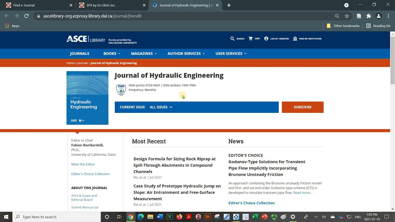Click the Home breadcrumb link

pos(70,63)
